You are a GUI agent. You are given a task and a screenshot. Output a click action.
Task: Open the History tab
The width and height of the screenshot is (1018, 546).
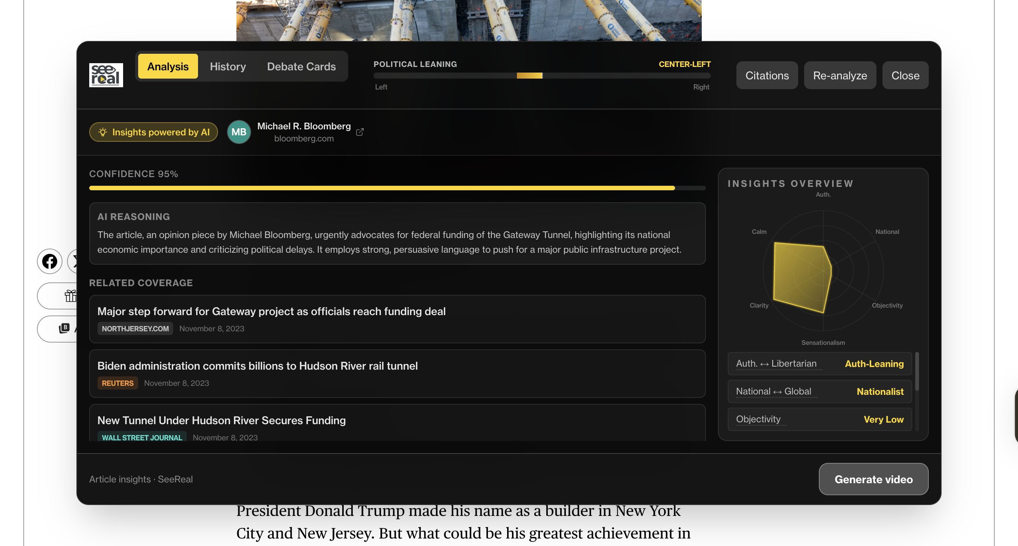click(228, 66)
